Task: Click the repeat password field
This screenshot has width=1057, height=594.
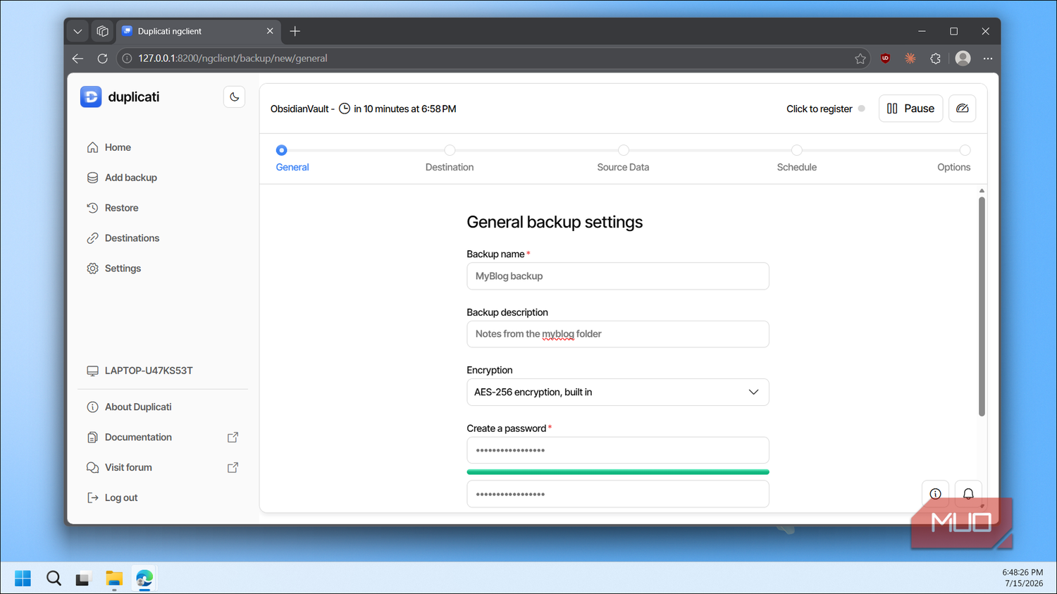Action: point(618,494)
